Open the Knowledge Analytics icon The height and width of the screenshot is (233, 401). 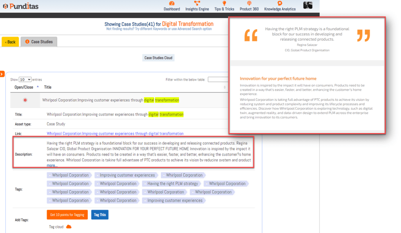[x=280, y=4]
